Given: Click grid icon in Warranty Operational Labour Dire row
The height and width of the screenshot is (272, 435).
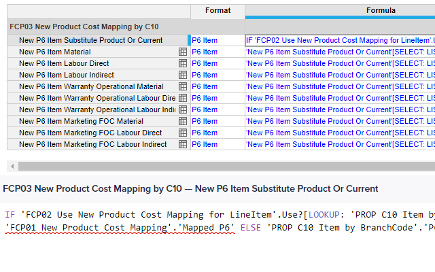Looking at the screenshot, I should [183, 98].
